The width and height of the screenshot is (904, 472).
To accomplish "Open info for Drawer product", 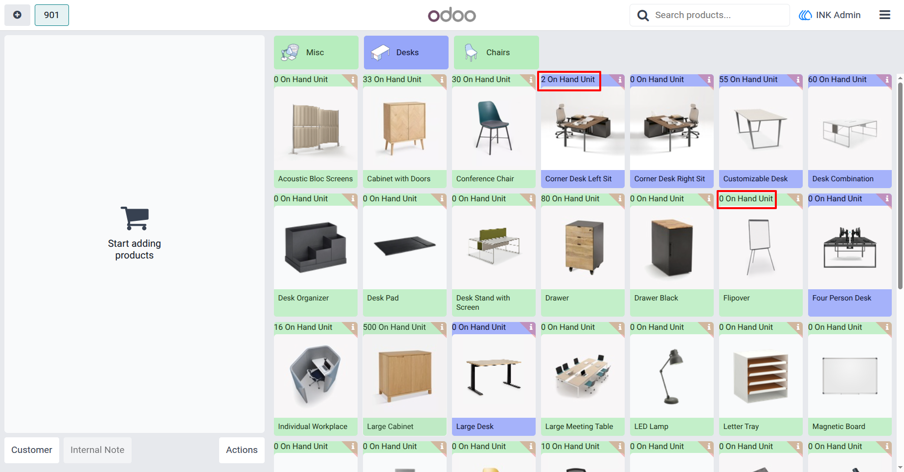I will pos(620,199).
